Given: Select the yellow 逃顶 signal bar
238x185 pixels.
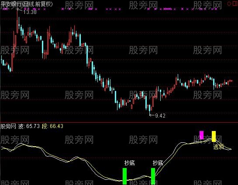Looking at the screenshot, I should tap(214, 136).
